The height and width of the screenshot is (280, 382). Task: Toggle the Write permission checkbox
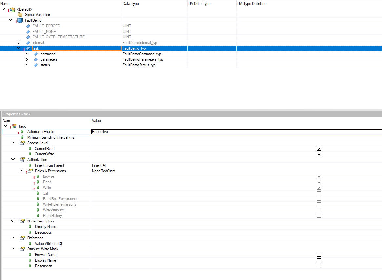click(x=319, y=188)
